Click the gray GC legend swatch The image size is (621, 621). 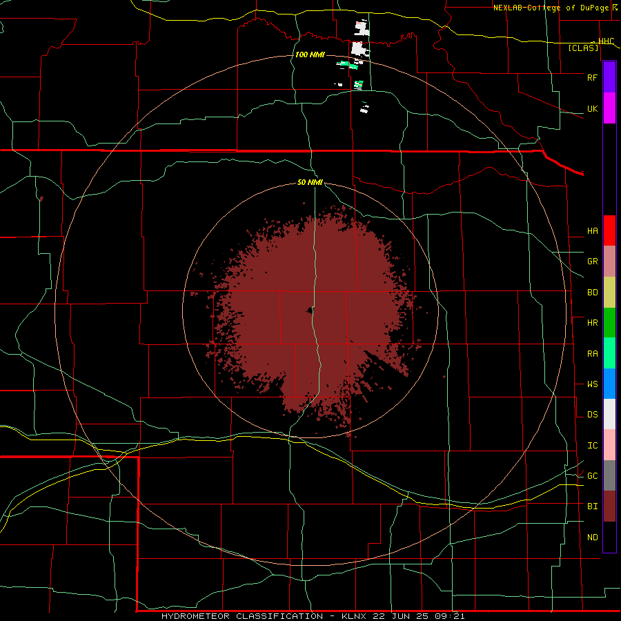[609, 475]
